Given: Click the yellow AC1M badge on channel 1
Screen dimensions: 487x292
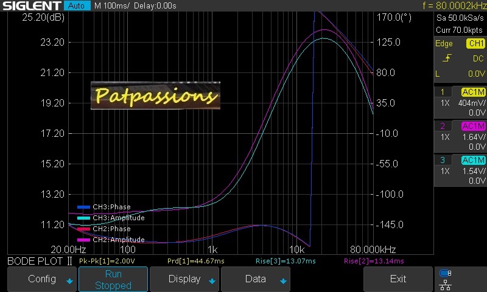Looking at the screenshot, I should pos(473,92).
